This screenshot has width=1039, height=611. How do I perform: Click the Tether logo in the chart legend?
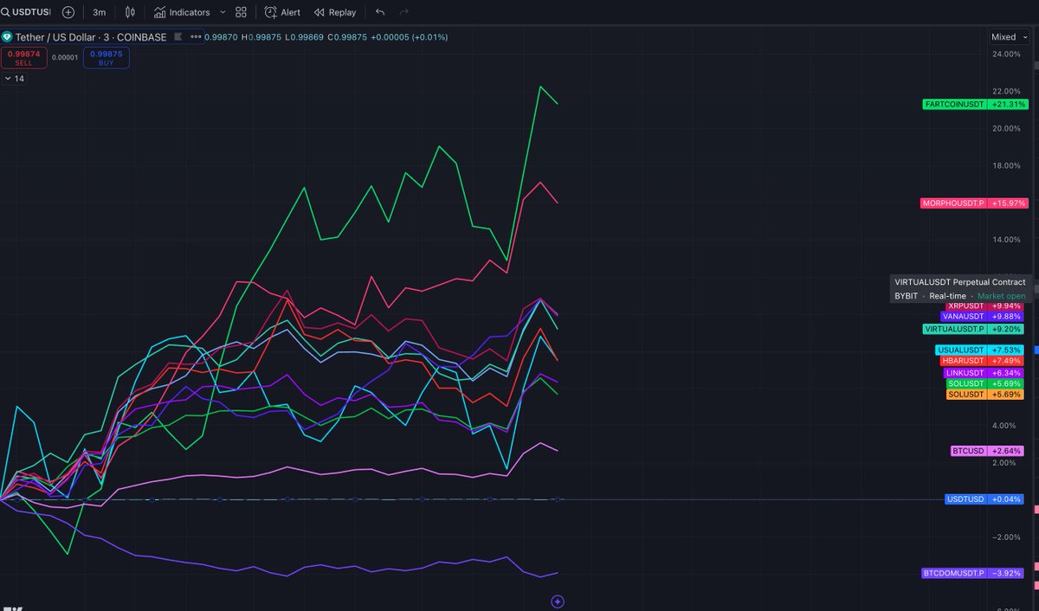7,37
